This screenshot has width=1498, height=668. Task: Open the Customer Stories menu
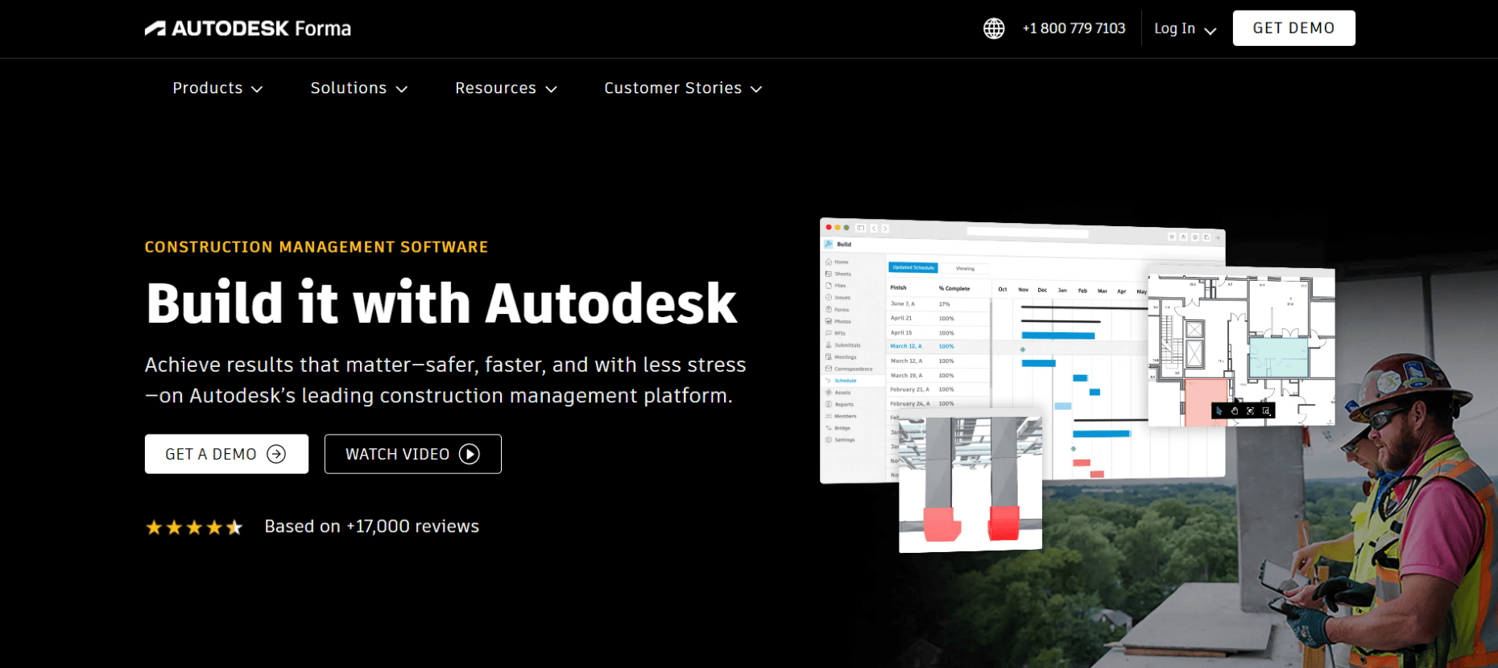(683, 88)
